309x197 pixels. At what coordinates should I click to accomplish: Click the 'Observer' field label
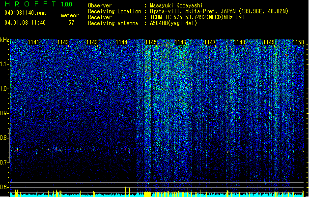(x=100, y=5)
